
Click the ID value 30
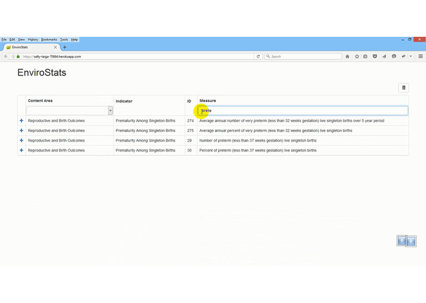coord(189,150)
